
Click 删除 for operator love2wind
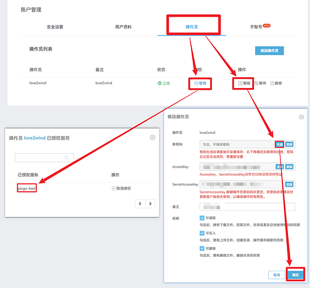click(x=276, y=84)
